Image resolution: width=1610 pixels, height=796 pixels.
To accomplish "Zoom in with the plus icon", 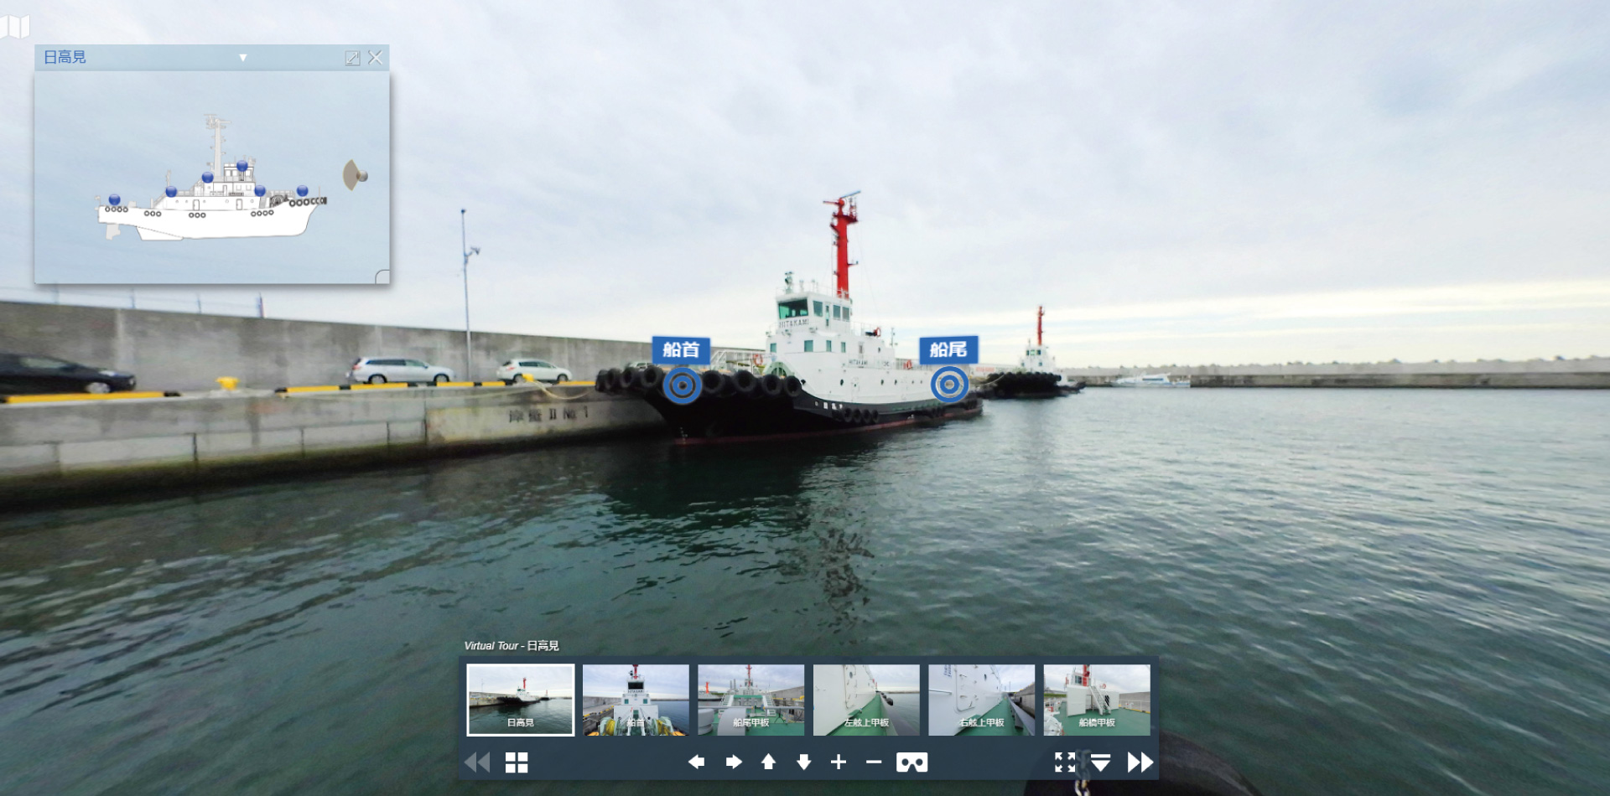I will pyautogui.click(x=839, y=762).
